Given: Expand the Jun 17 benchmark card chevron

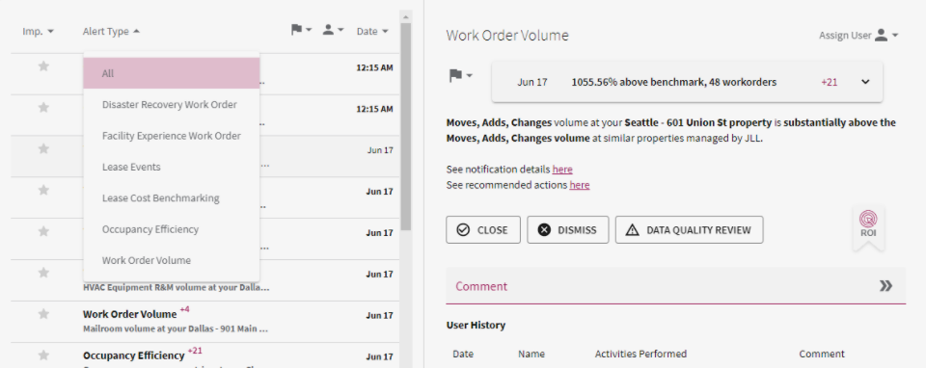Looking at the screenshot, I should pos(865,82).
